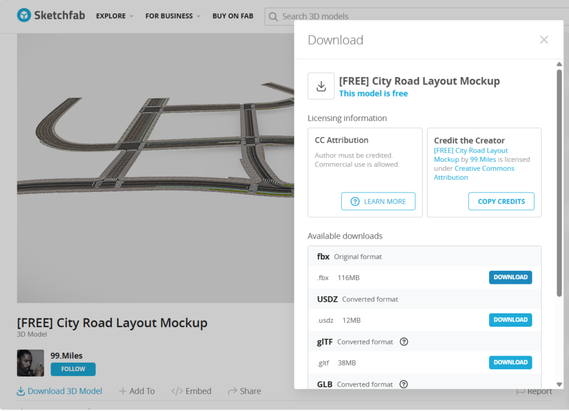Open Buy on Fab menu item
This screenshot has height=411, width=569.
(x=233, y=16)
